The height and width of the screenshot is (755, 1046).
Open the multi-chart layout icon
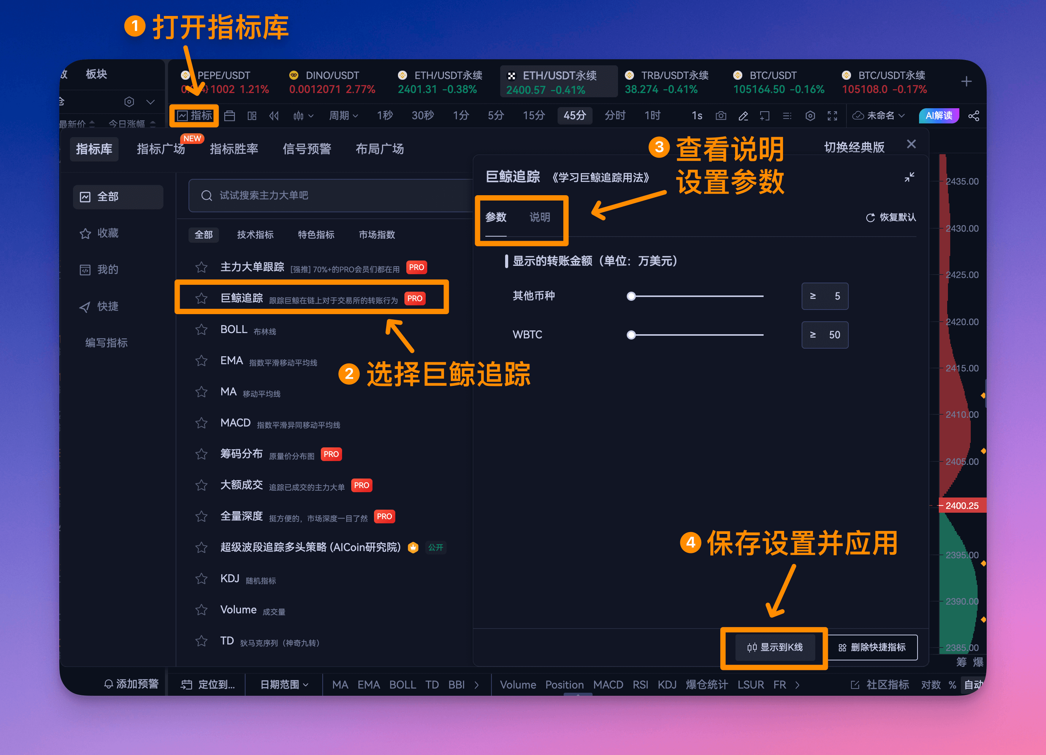(x=252, y=116)
